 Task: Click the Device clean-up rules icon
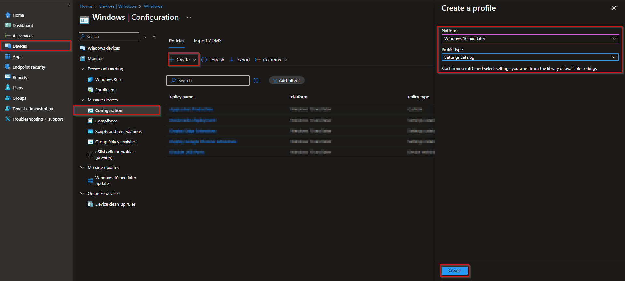pos(90,204)
